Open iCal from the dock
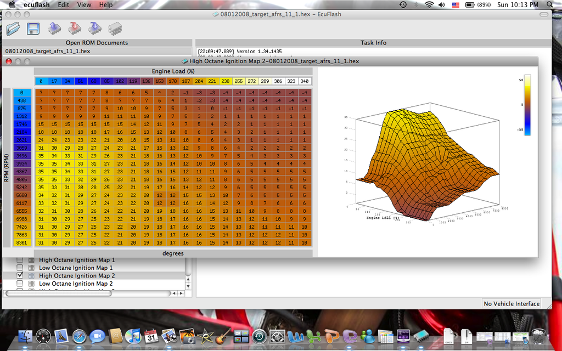The width and height of the screenshot is (562, 351). (x=151, y=336)
